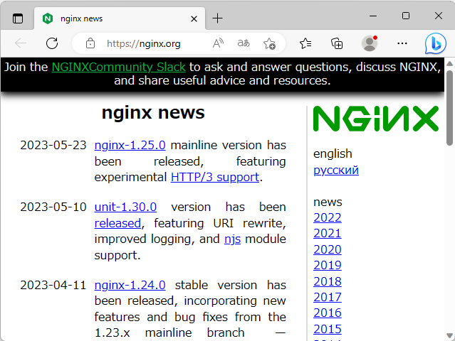Image resolution: width=455 pixels, height=341 pixels.
Task: Click the date text 2023-05-10
Action: click(53, 207)
